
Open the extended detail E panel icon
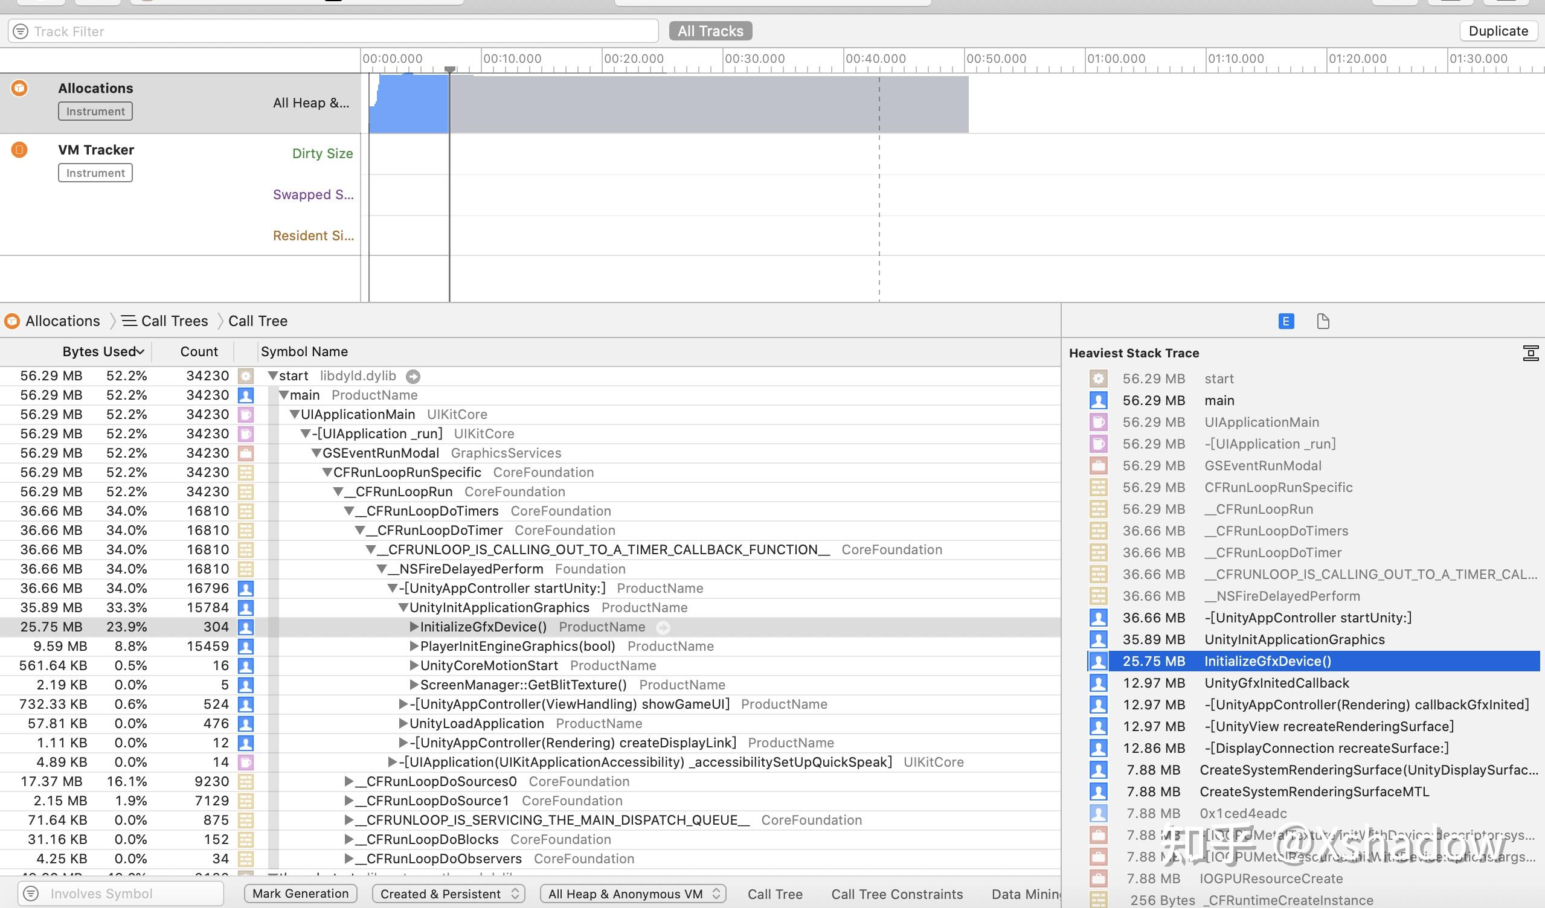1286,321
